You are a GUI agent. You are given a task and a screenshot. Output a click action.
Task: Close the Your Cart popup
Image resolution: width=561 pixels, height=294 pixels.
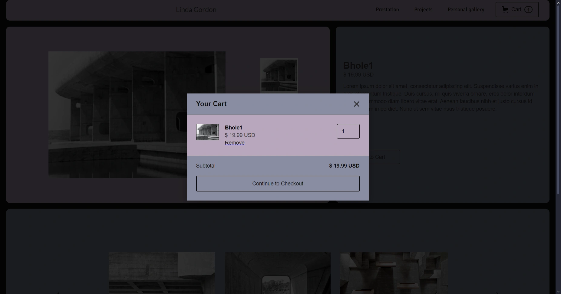[x=356, y=104]
